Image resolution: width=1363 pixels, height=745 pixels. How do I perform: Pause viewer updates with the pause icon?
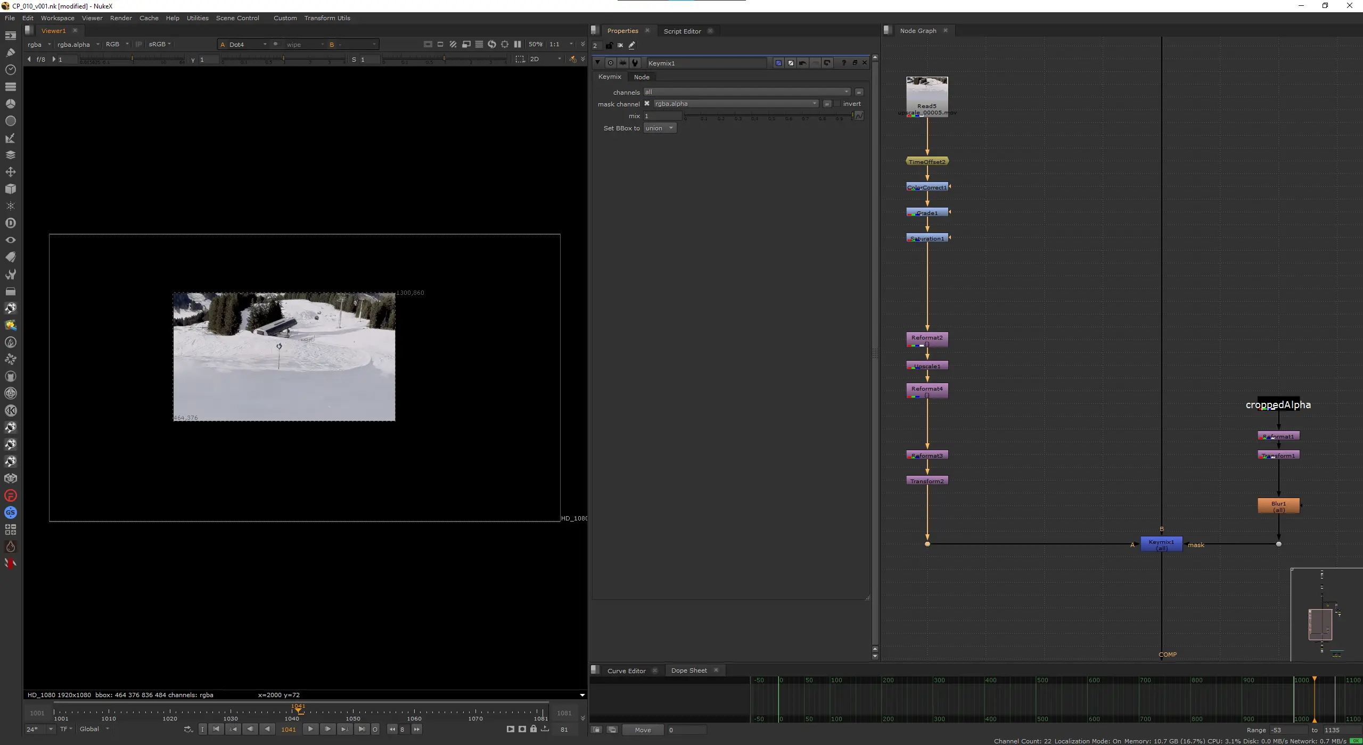pyautogui.click(x=518, y=44)
